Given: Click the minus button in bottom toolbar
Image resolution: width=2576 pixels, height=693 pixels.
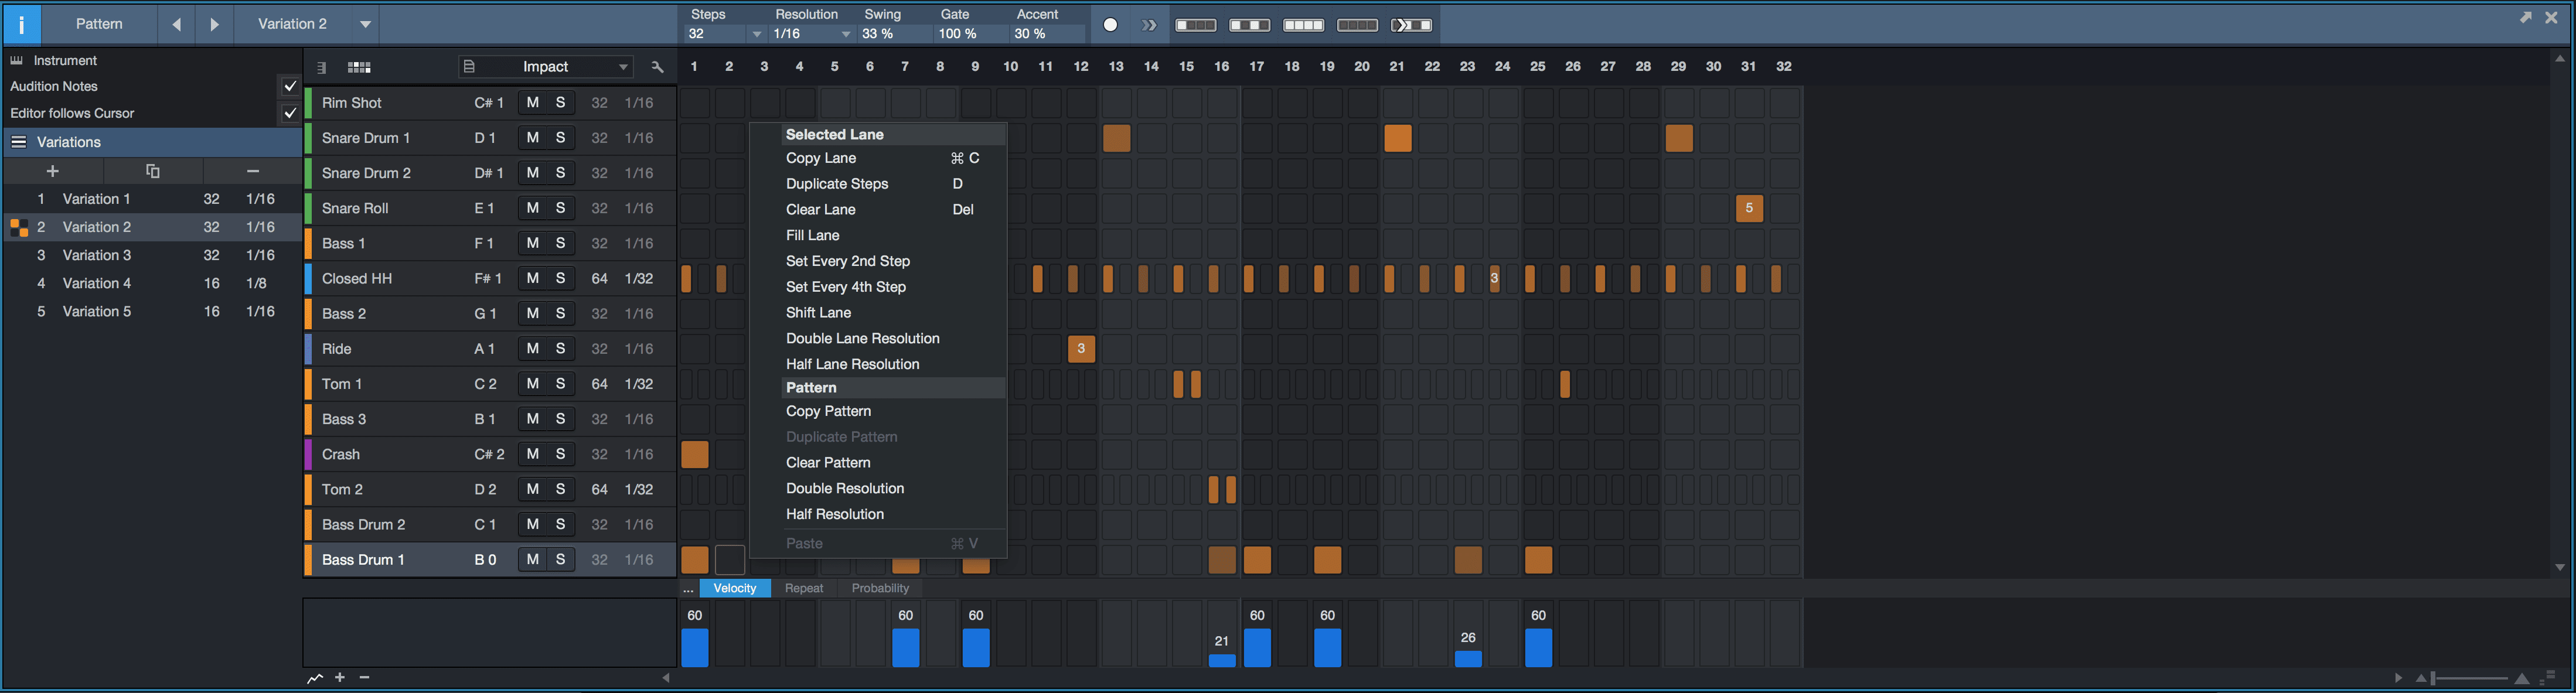Looking at the screenshot, I should (364, 678).
